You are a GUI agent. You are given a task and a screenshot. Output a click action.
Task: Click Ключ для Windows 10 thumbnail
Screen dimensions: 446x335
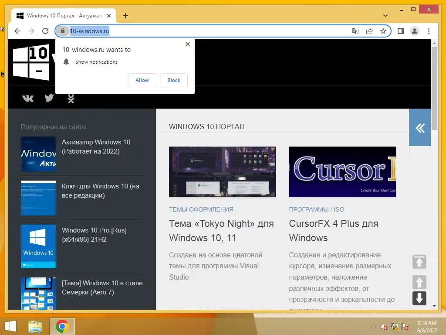[x=38, y=198]
